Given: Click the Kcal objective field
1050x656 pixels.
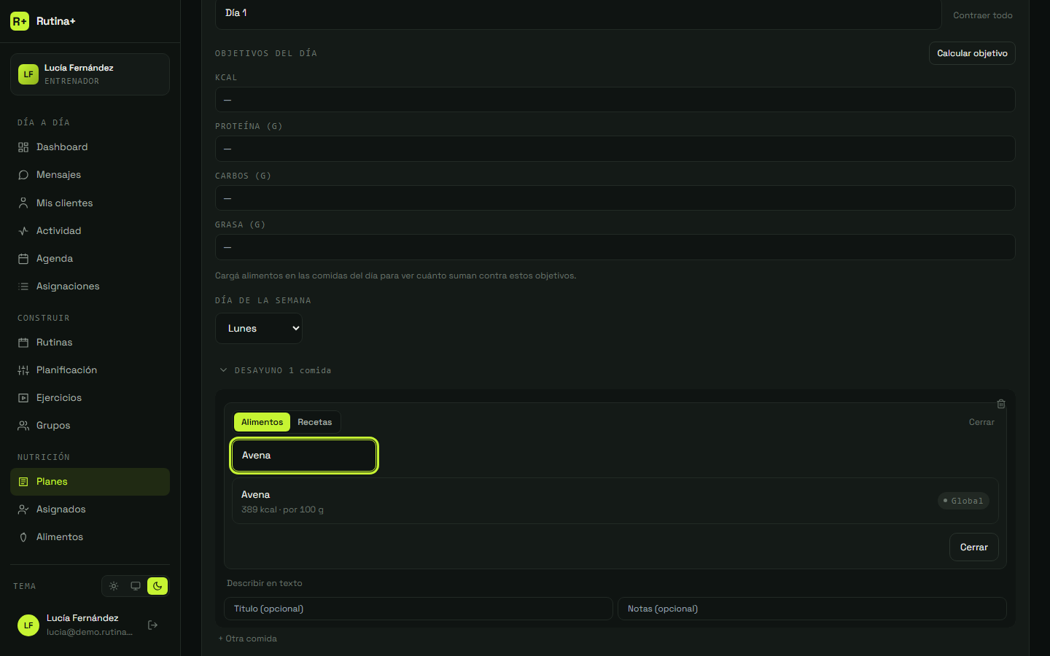Looking at the screenshot, I should 615,100.
